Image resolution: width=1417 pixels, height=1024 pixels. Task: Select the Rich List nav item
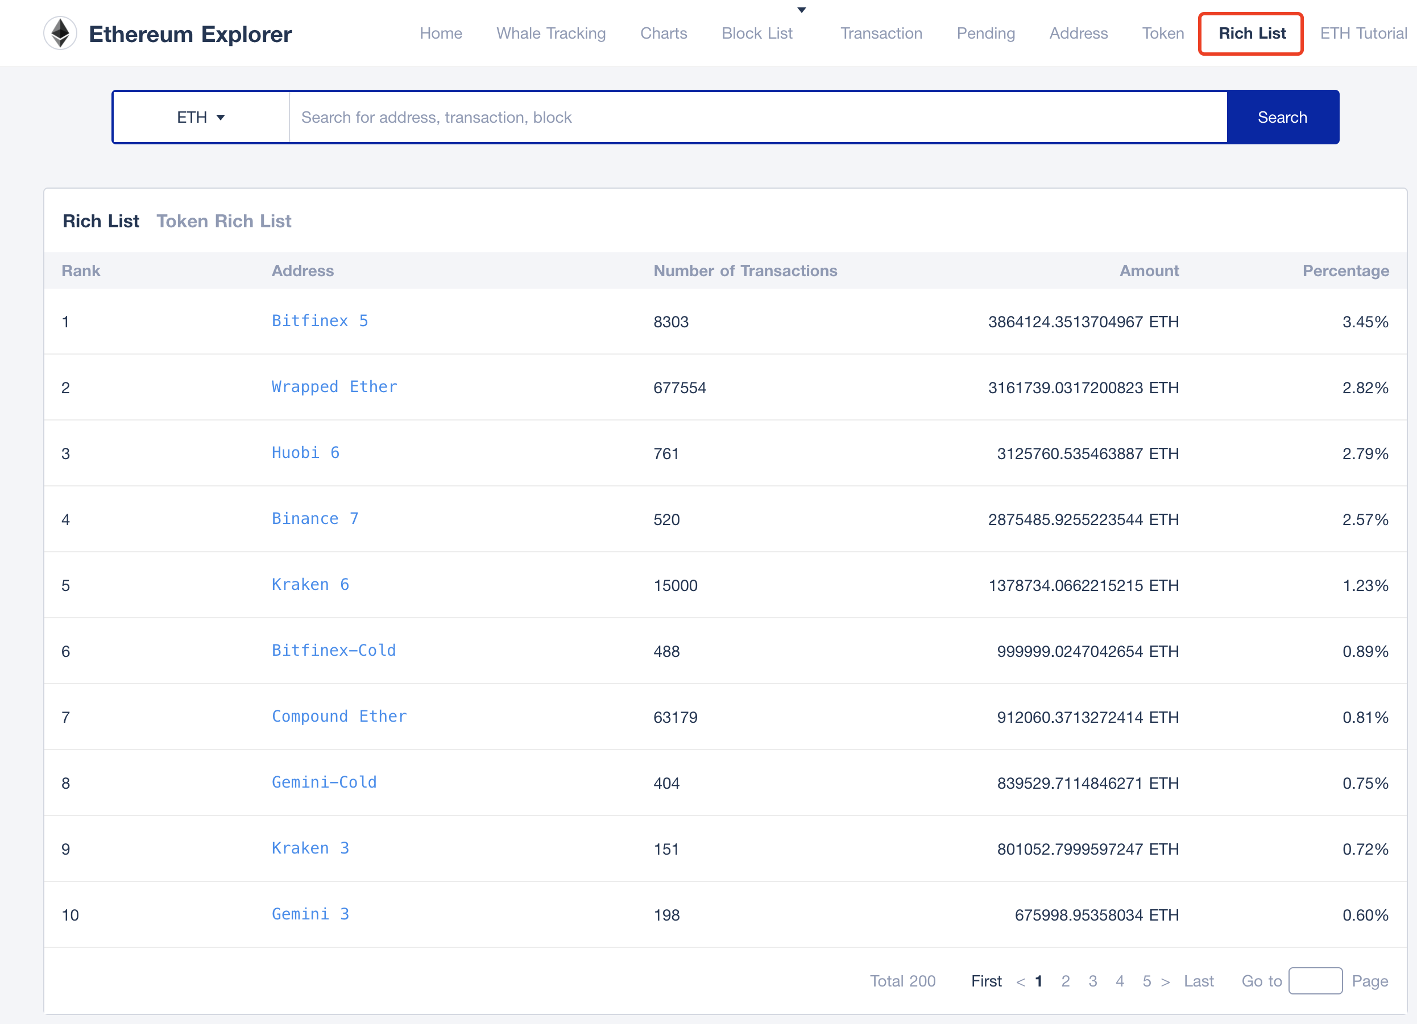(x=1252, y=33)
